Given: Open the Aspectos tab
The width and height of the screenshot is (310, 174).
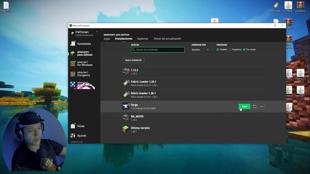Looking at the screenshot, I should point(142,39).
